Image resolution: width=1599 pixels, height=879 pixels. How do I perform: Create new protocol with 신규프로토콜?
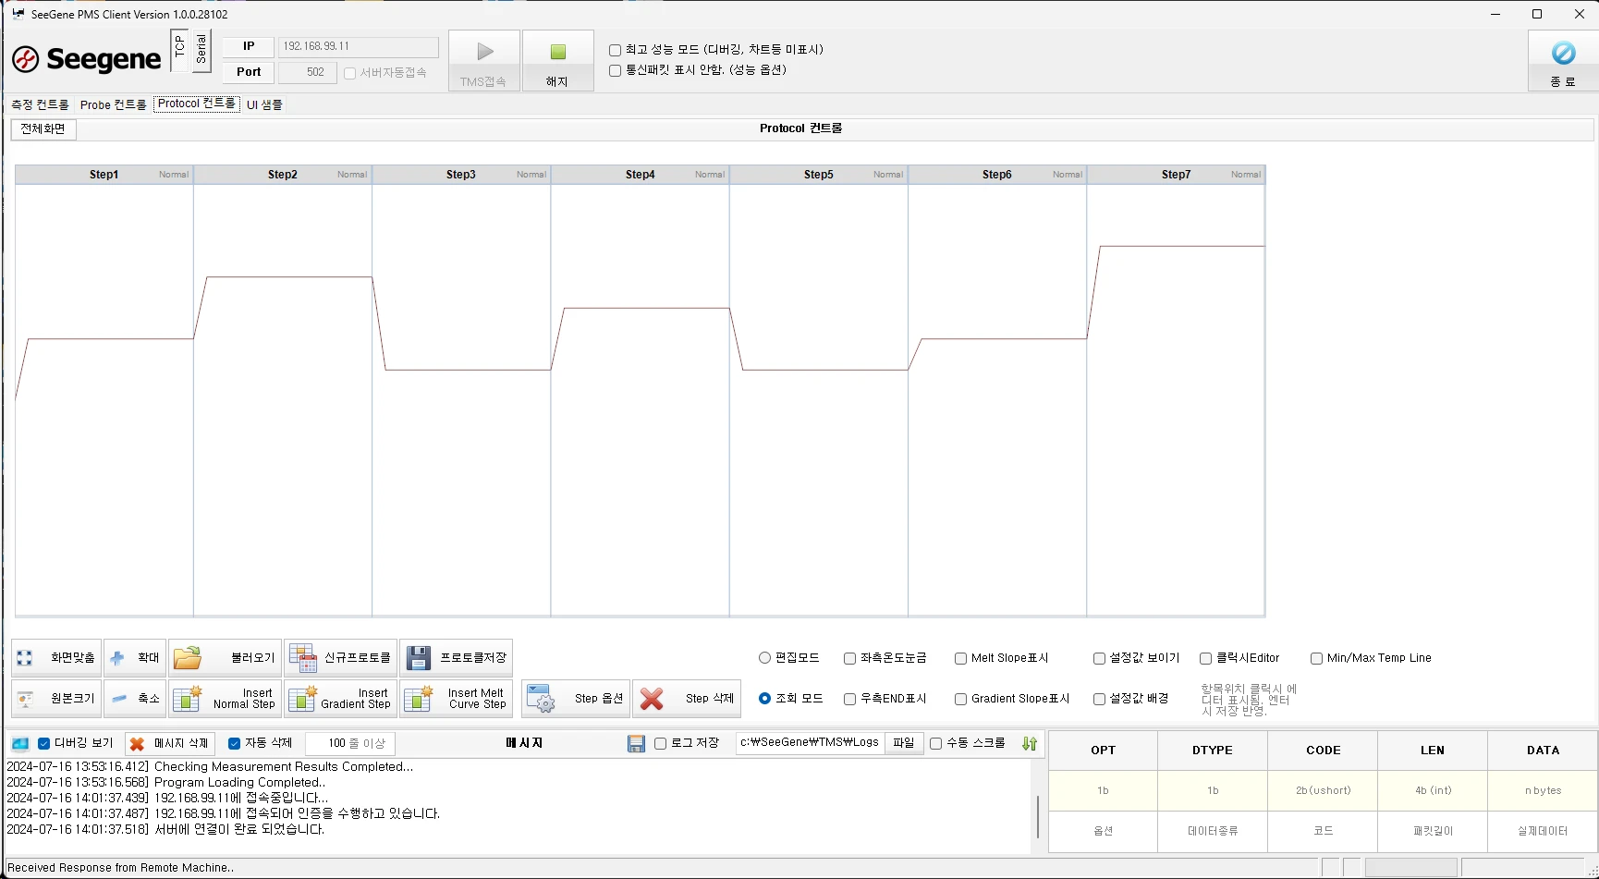pyautogui.click(x=340, y=658)
